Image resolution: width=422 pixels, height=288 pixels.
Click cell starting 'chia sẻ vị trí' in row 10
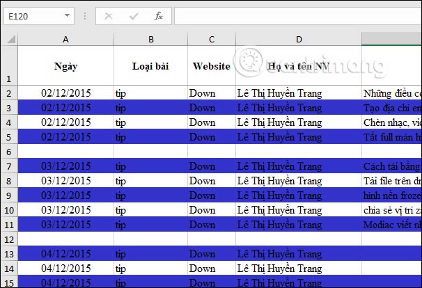click(x=392, y=209)
